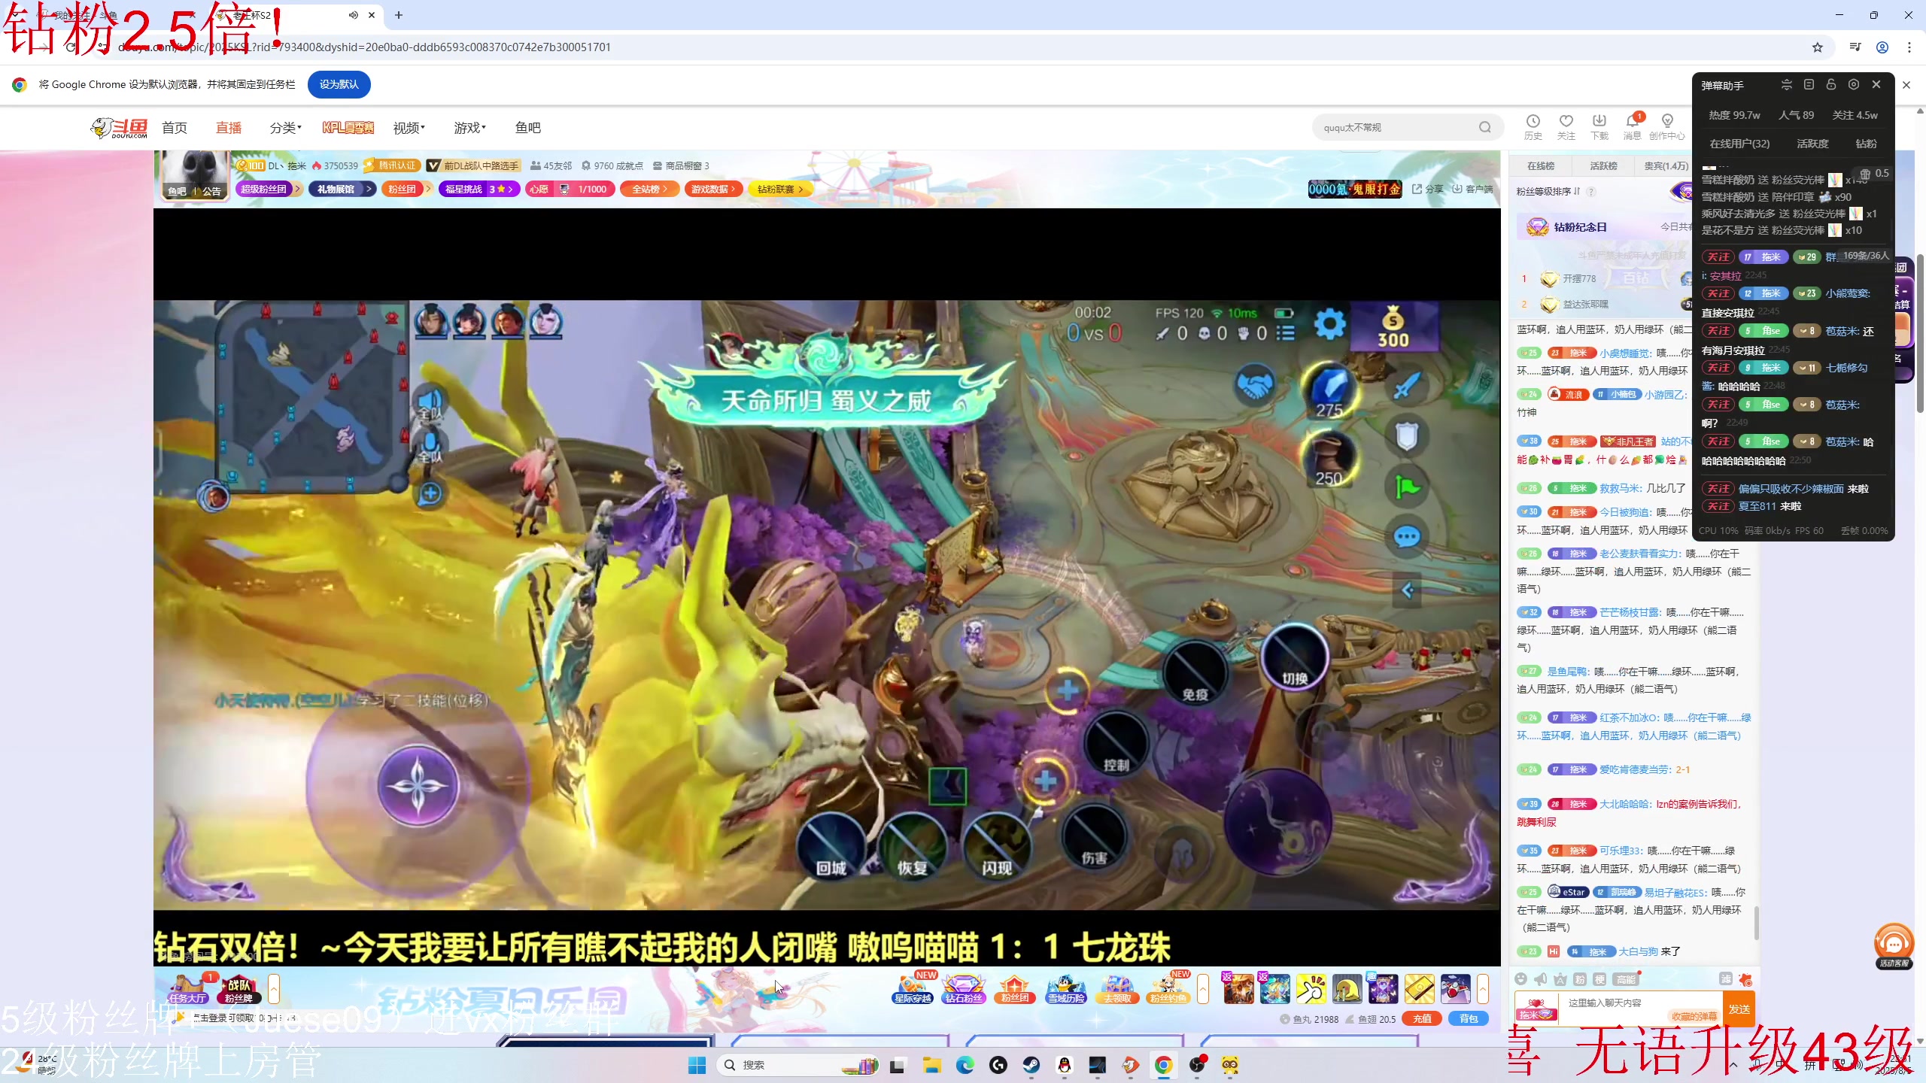Toggle the 梗 meme danmaku option
Image resolution: width=1926 pixels, height=1083 pixels.
pyautogui.click(x=1599, y=979)
